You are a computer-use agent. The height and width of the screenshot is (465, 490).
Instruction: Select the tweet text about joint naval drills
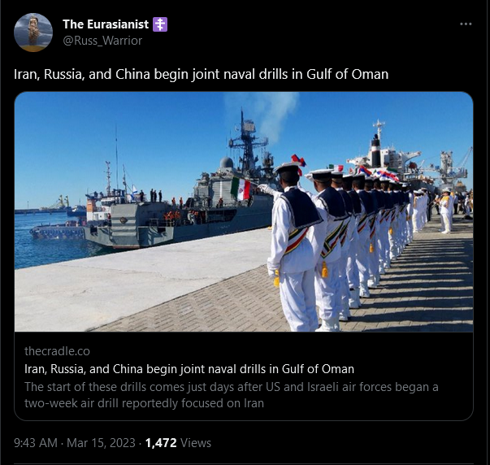pos(202,75)
